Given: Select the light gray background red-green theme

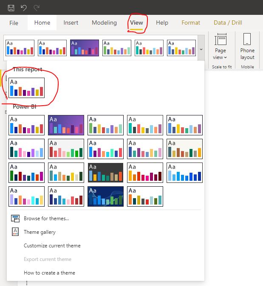Looking at the screenshot, I should [66, 149].
